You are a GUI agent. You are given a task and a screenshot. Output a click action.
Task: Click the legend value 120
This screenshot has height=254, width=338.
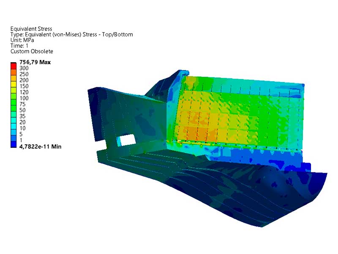click(x=24, y=92)
